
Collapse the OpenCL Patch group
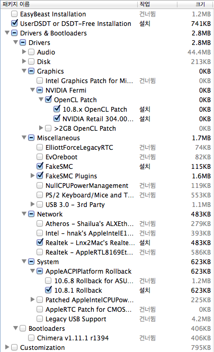(41, 99)
